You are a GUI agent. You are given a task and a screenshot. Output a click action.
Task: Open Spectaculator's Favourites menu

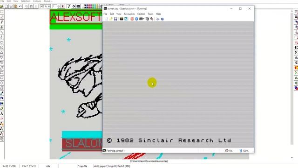tap(129, 14)
